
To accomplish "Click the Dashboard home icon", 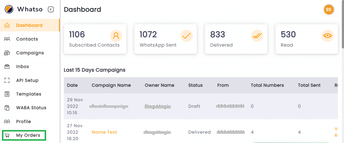I will pyautogui.click(x=7, y=25).
